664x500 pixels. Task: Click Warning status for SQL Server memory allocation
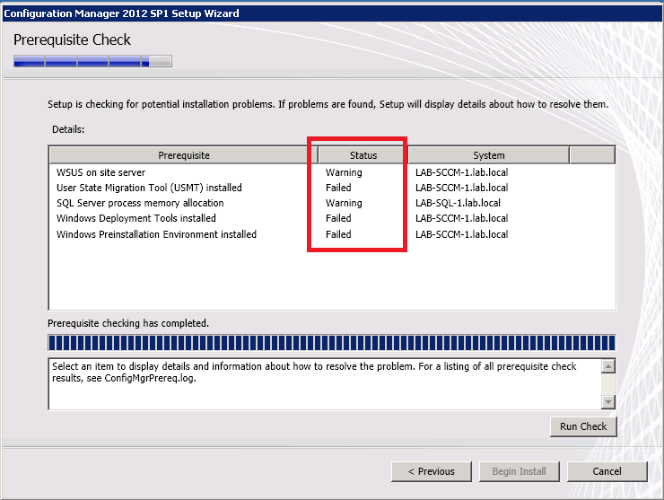pyautogui.click(x=344, y=203)
